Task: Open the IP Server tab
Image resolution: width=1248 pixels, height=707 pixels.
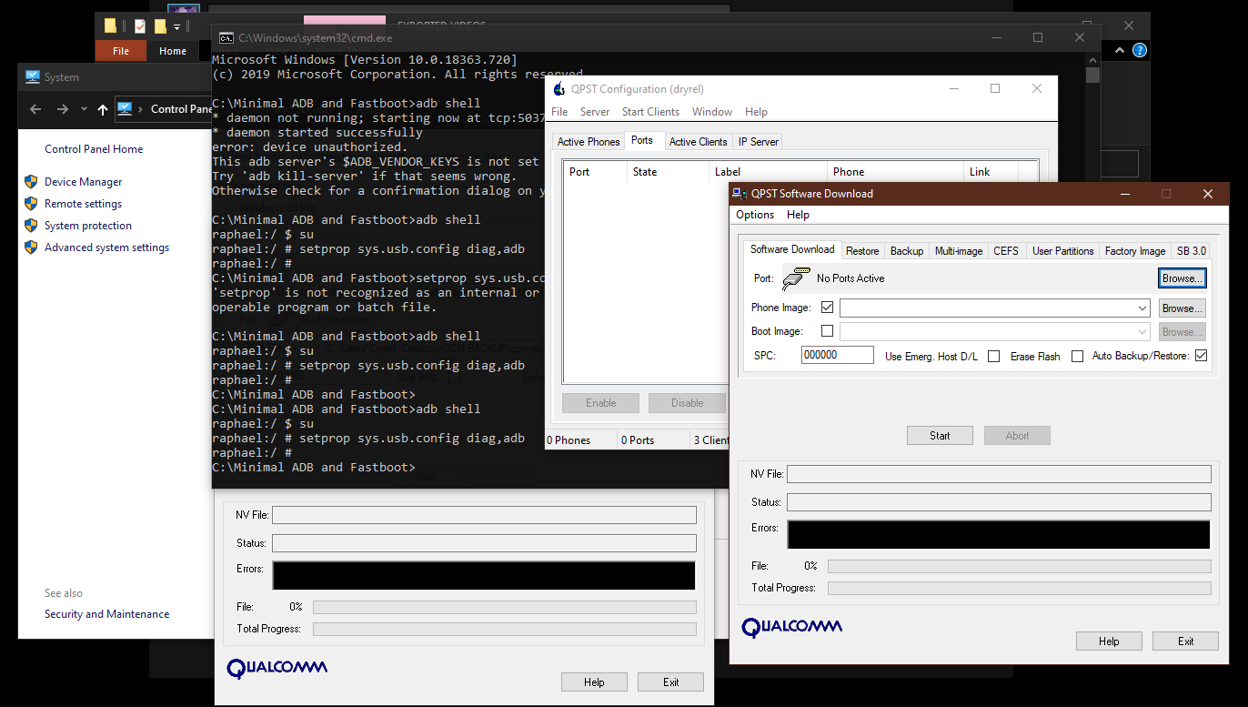Action: [758, 142]
